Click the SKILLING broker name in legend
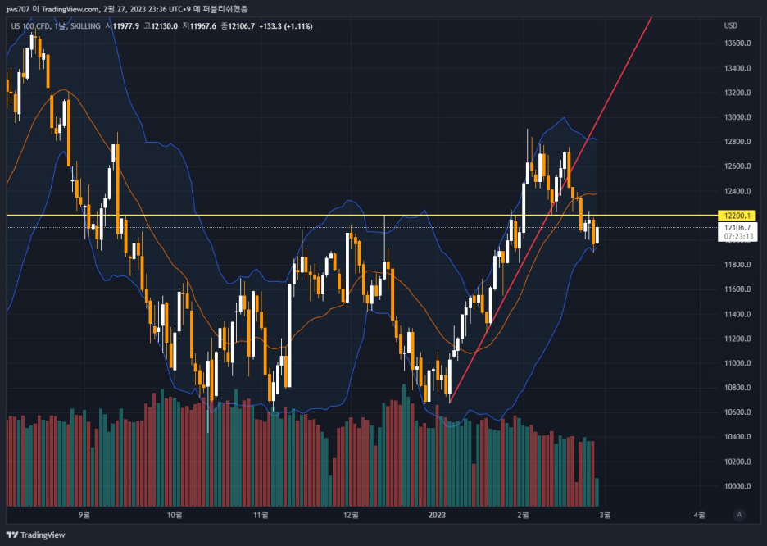This screenshot has width=767, height=546. (85, 26)
